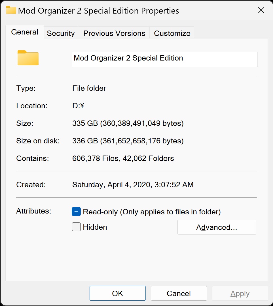
Task: Click the 'Created:' label
Action: (31, 185)
